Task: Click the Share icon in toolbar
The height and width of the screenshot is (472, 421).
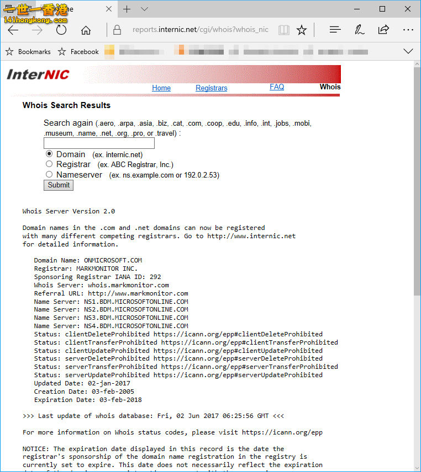Action: coord(383,30)
